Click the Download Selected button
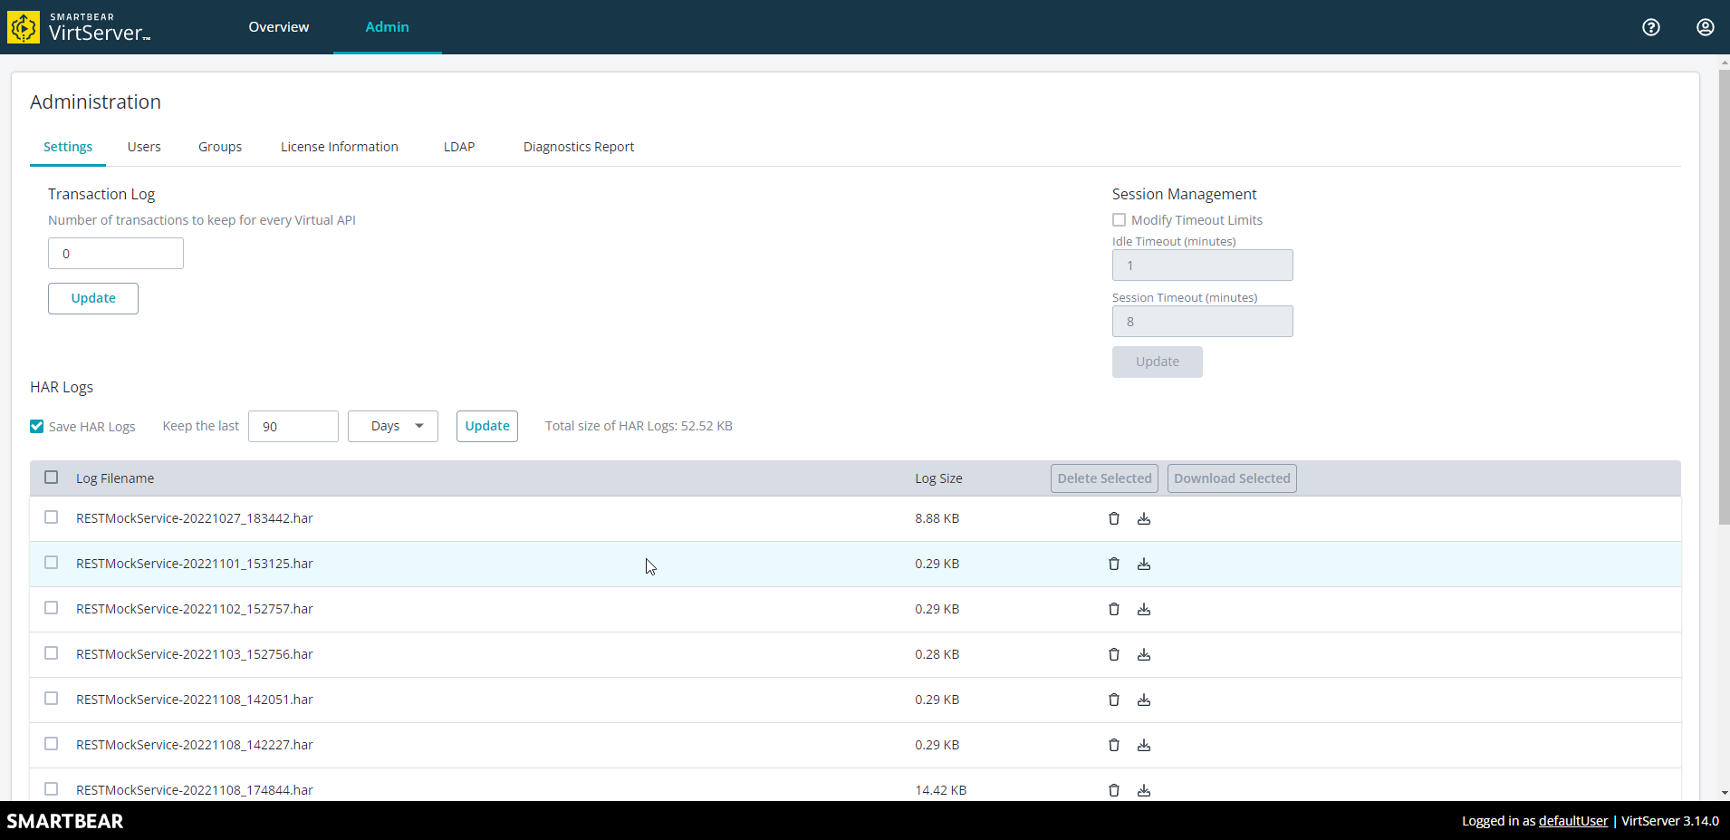This screenshot has width=1730, height=840. [x=1231, y=478]
